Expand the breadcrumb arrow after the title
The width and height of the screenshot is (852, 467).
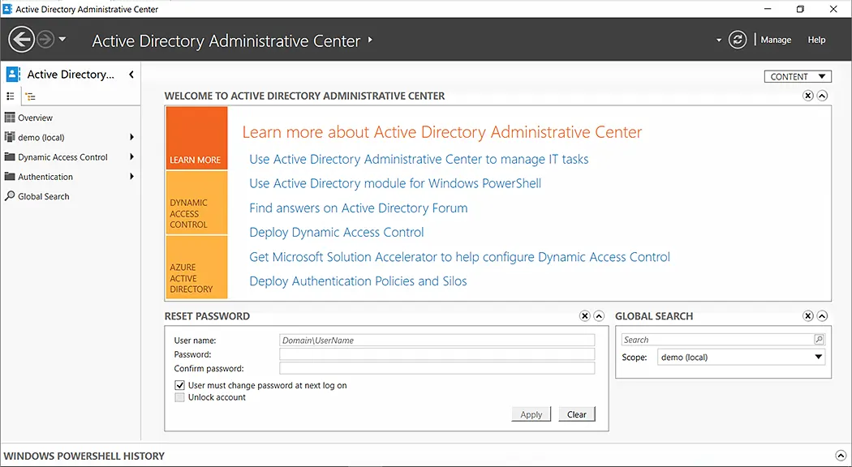(x=370, y=40)
